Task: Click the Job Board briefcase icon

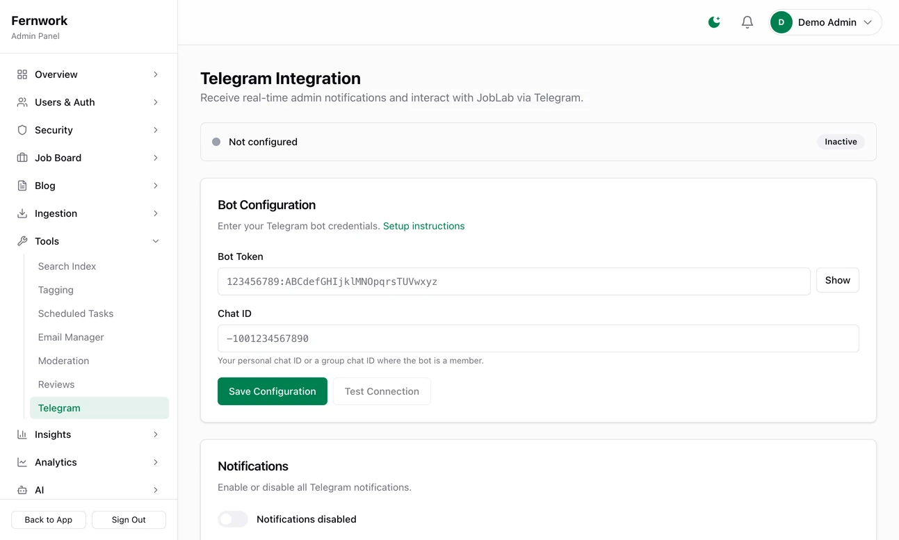Action: [22, 158]
